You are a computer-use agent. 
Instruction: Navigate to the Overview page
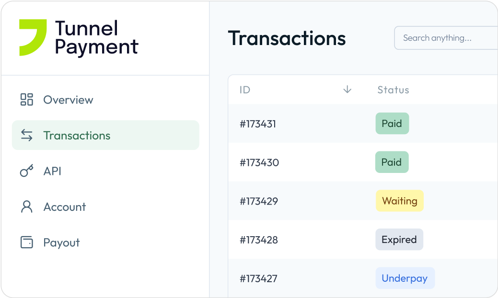[x=68, y=100]
